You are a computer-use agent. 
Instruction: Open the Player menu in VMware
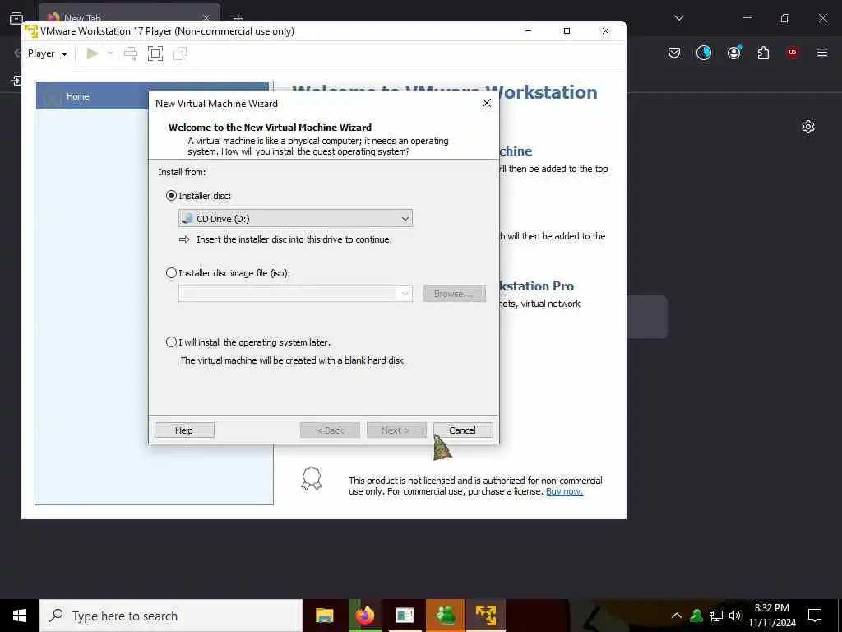47,53
